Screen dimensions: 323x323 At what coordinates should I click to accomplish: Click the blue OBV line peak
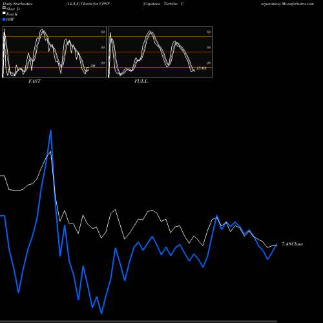[50, 130]
